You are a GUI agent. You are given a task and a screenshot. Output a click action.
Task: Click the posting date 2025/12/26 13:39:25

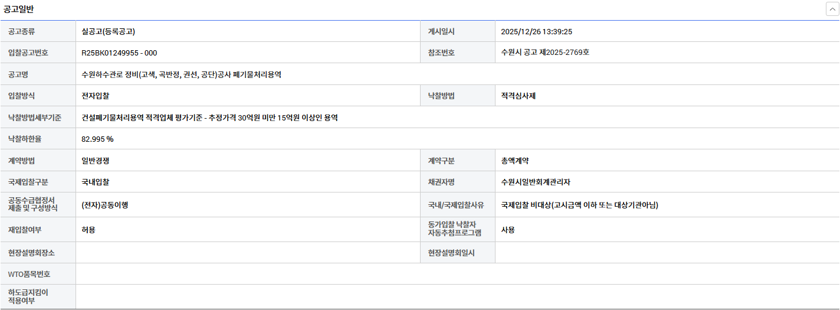(x=536, y=31)
